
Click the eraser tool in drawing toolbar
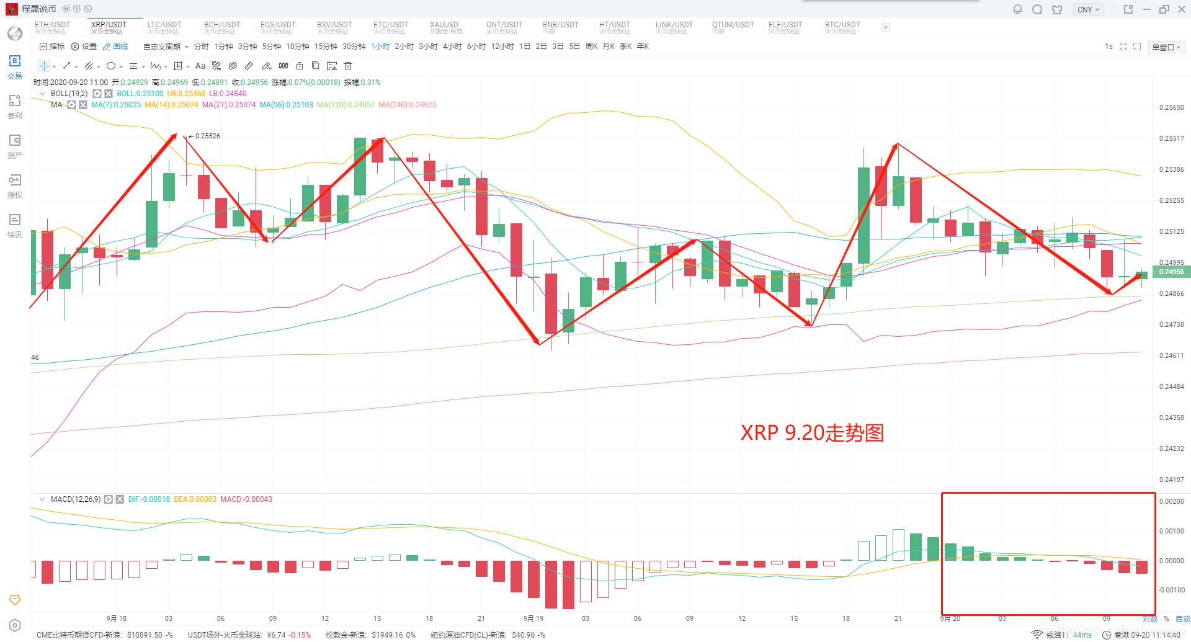tap(233, 66)
